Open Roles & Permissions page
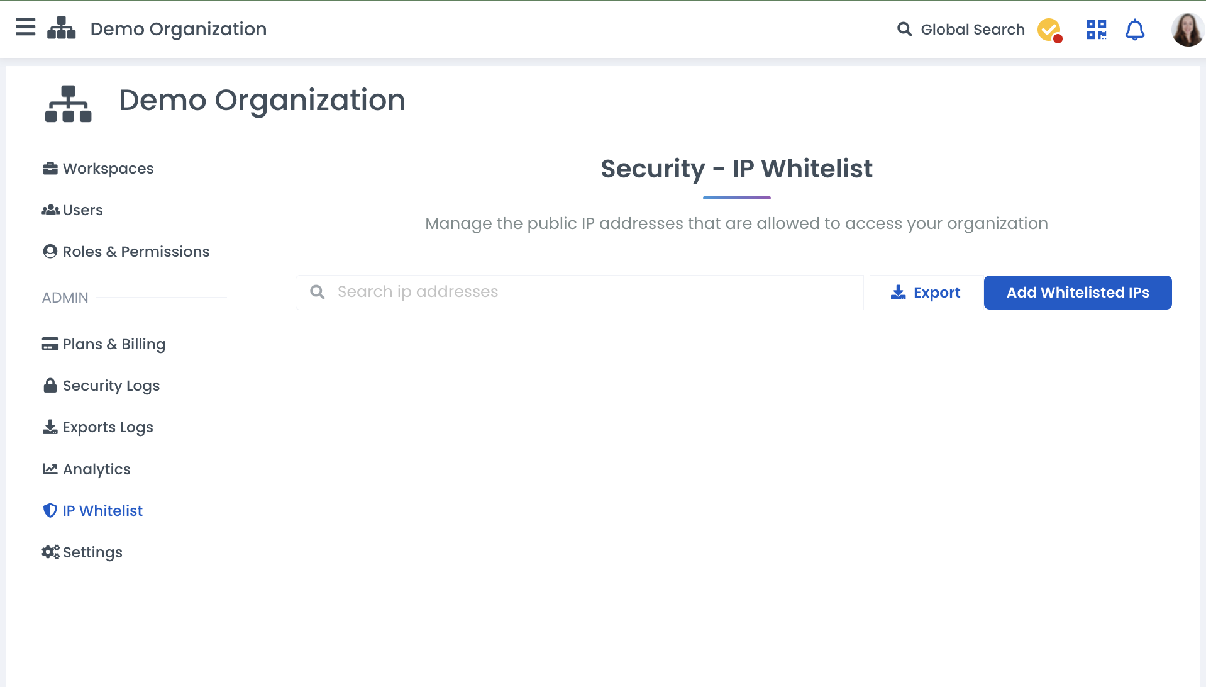This screenshot has height=687, width=1206. pyautogui.click(x=136, y=252)
